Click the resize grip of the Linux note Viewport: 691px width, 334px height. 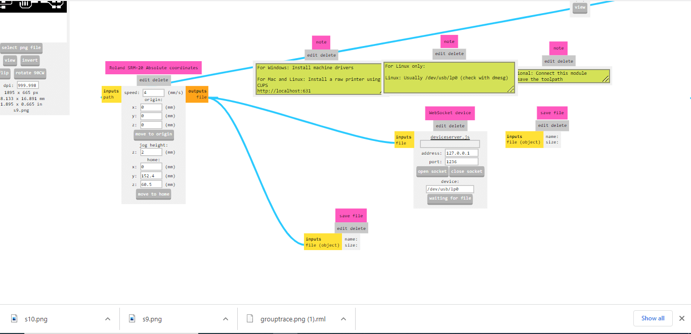click(511, 89)
